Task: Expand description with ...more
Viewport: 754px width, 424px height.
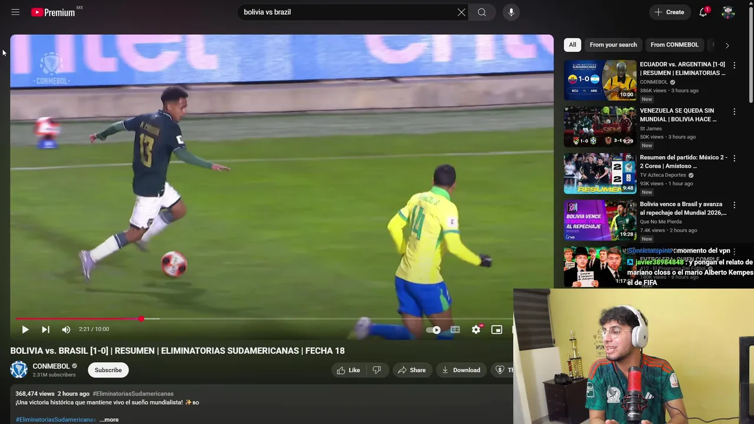Action: 109,420
